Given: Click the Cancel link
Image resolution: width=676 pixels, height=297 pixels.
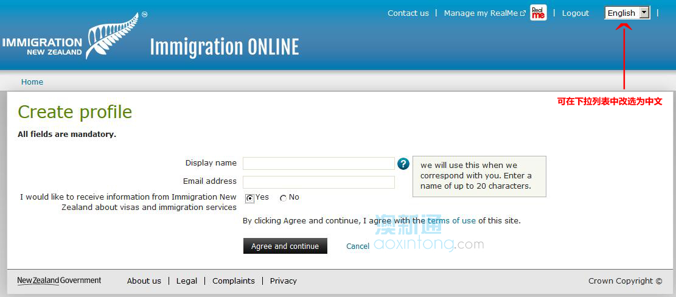Looking at the screenshot, I should pyautogui.click(x=358, y=246).
